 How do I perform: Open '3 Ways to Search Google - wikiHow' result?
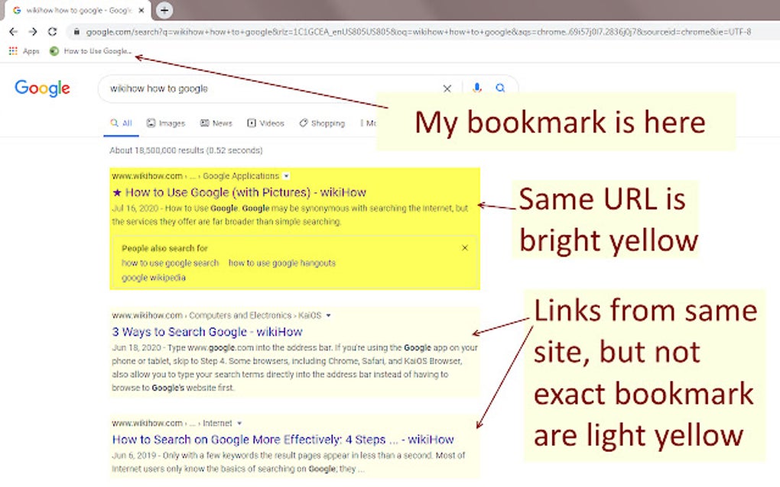207,331
